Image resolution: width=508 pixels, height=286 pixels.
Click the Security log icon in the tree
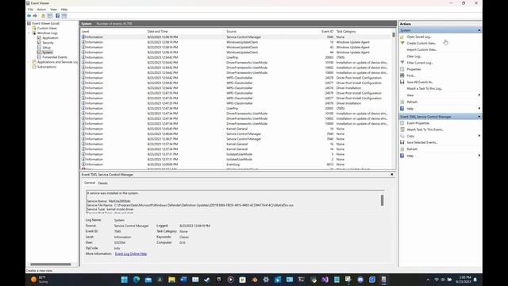coord(39,42)
